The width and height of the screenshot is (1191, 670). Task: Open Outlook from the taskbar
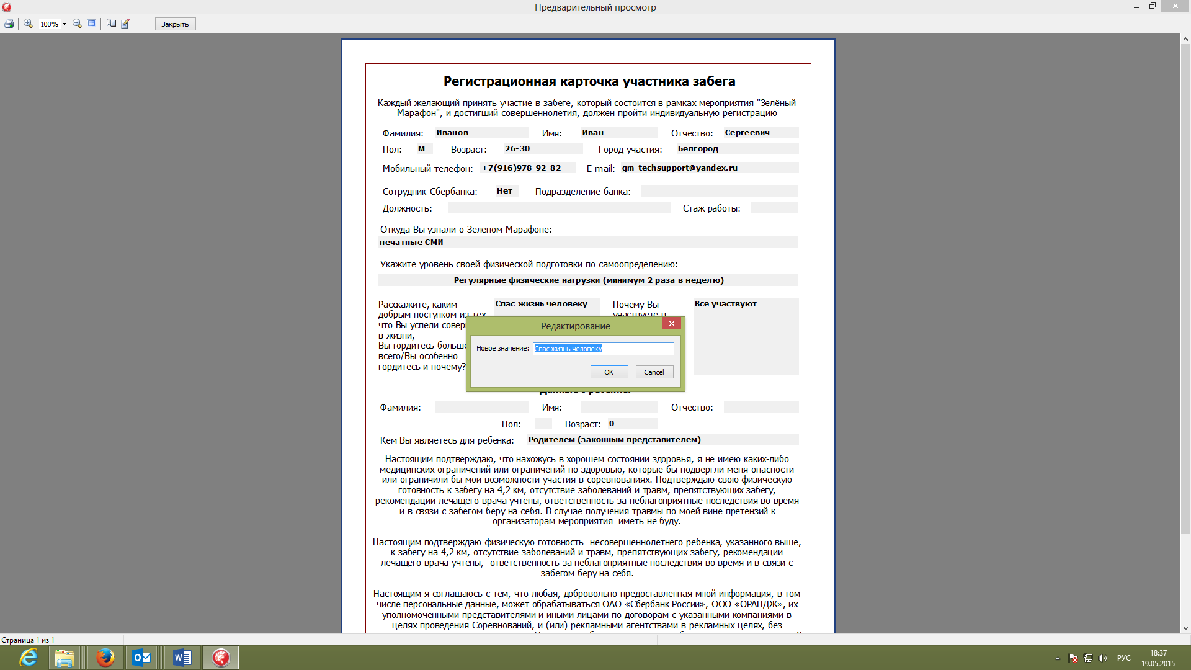point(142,658)
